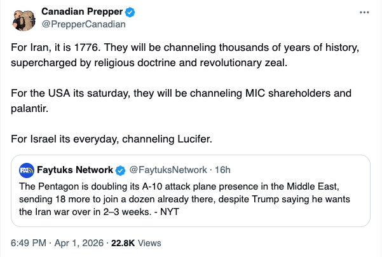Click the Faytuks Network avatar in quoted post
The height and width of the screenshot is (257, 382).
27,170
